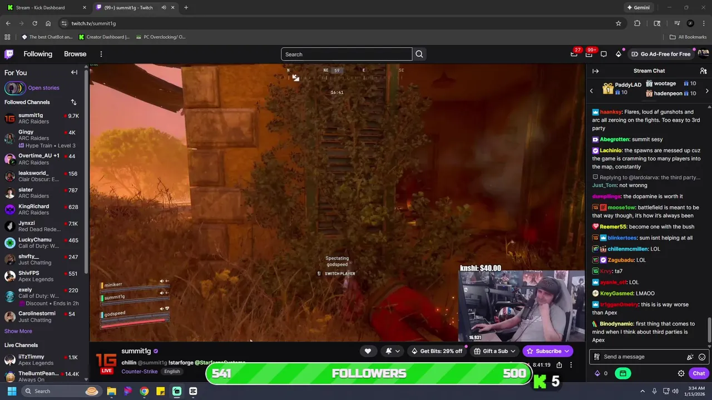Open Chrome three-dot menu
This screenshot has width=712, height=400.
[704, 23]
